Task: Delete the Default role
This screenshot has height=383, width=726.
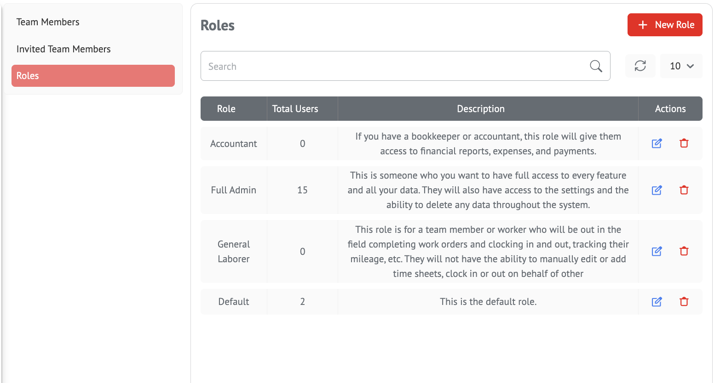Action: pyautogui.click(x=684, y=302)
